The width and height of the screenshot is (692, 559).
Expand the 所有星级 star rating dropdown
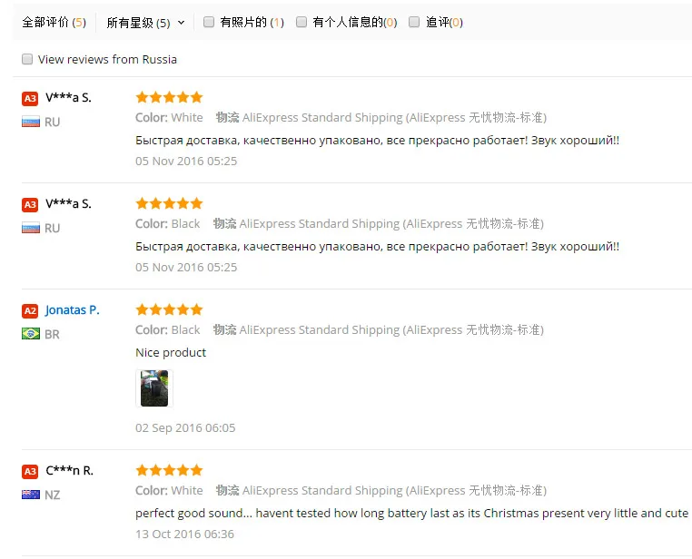(x=145, y=22)
